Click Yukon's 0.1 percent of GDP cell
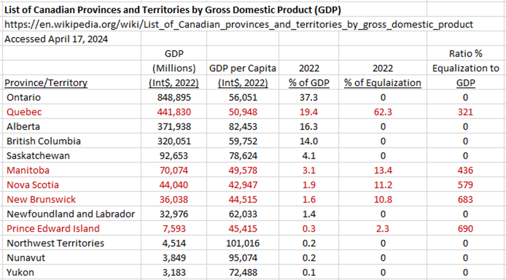 pyautogui.click(x=309, y=272)
